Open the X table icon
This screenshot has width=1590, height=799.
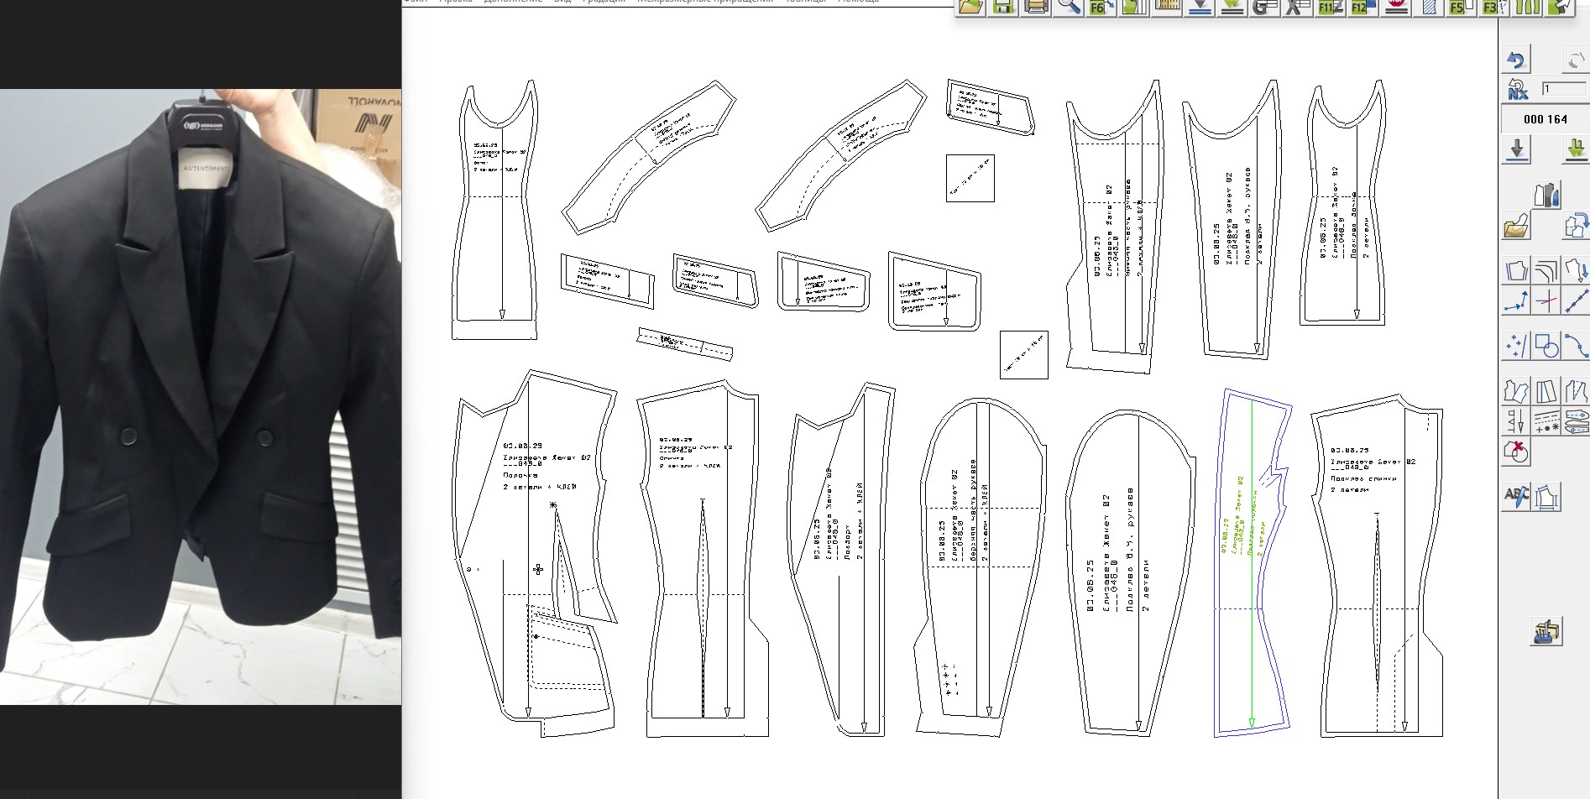pyautogui.click(x=1297, y=7)
